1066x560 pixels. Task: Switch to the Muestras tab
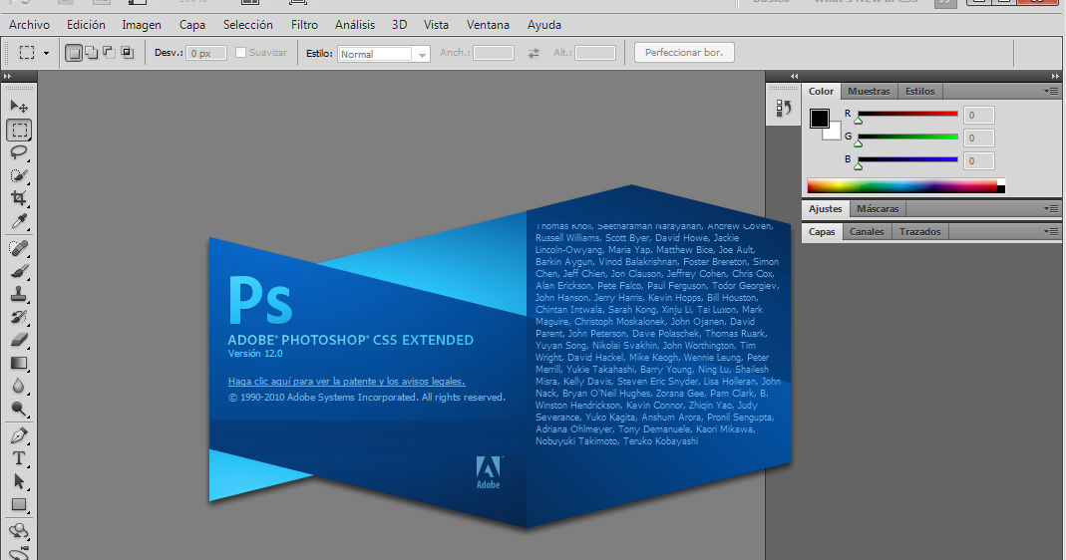point(869,91)
